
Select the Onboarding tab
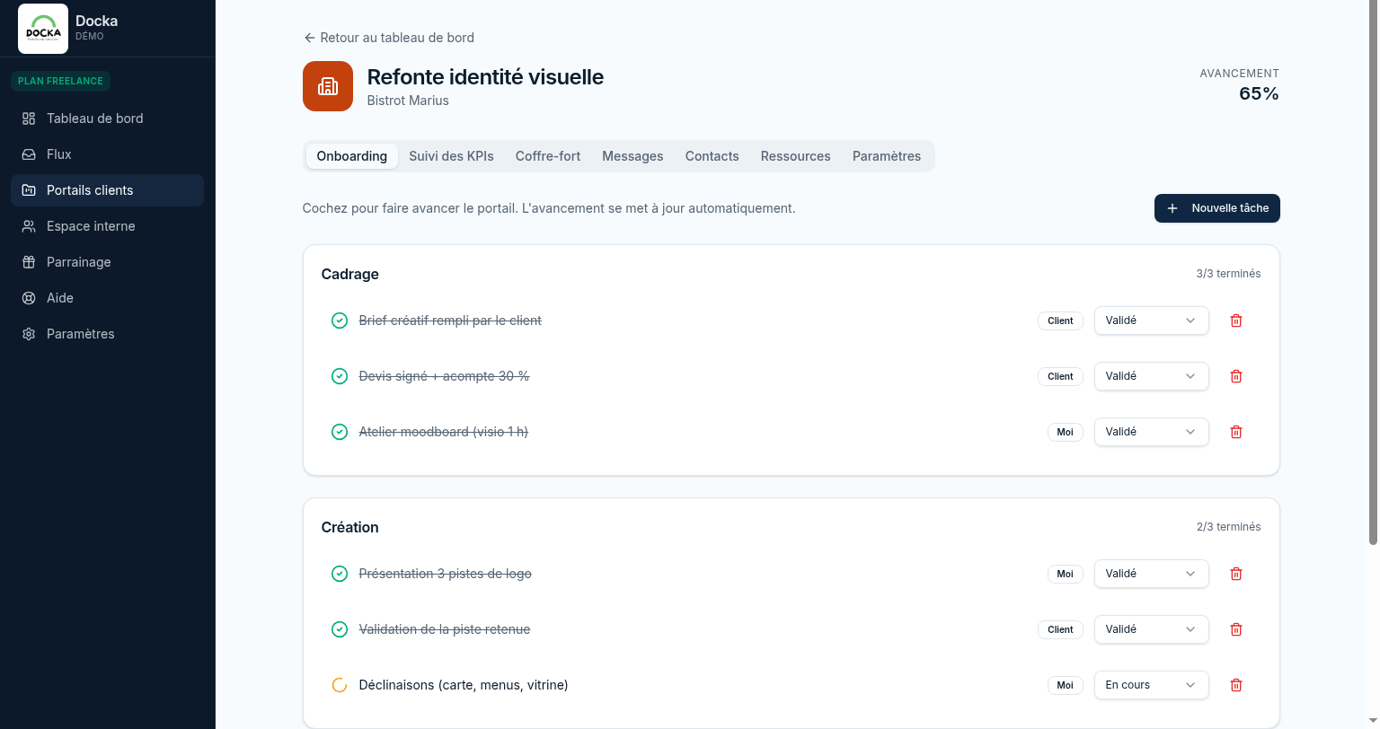point(352,156)
